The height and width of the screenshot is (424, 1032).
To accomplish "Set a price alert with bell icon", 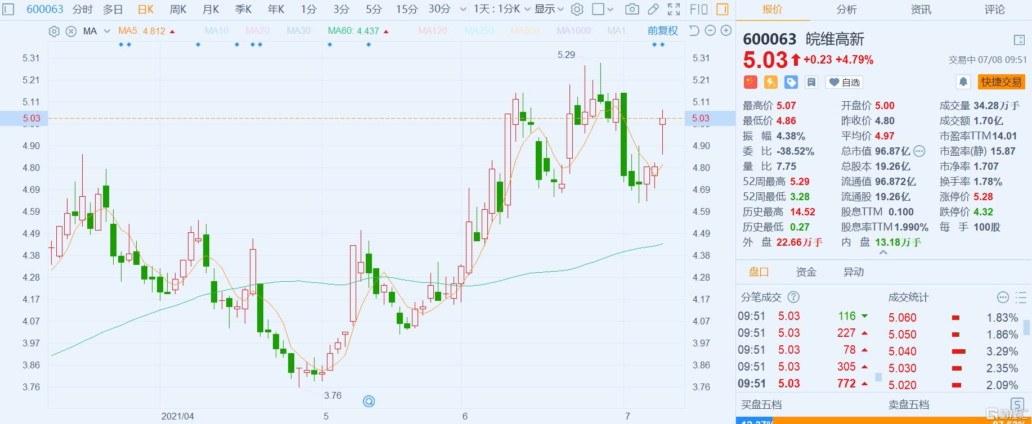I will tap(963, 82).
